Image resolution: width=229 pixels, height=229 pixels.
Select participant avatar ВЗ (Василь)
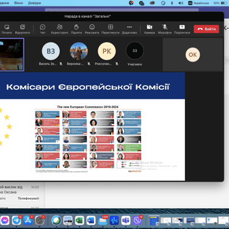point(51,51)
